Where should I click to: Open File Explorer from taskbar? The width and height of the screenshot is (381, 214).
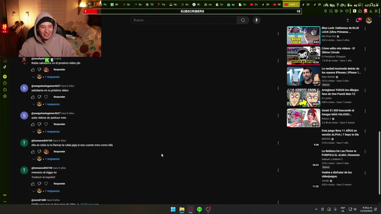[x=182, y=209]
